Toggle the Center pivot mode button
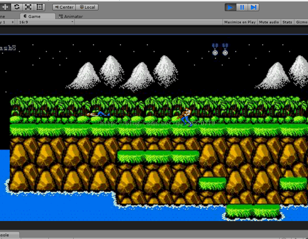This screenshot has height=239, width=308. point(64,7)
